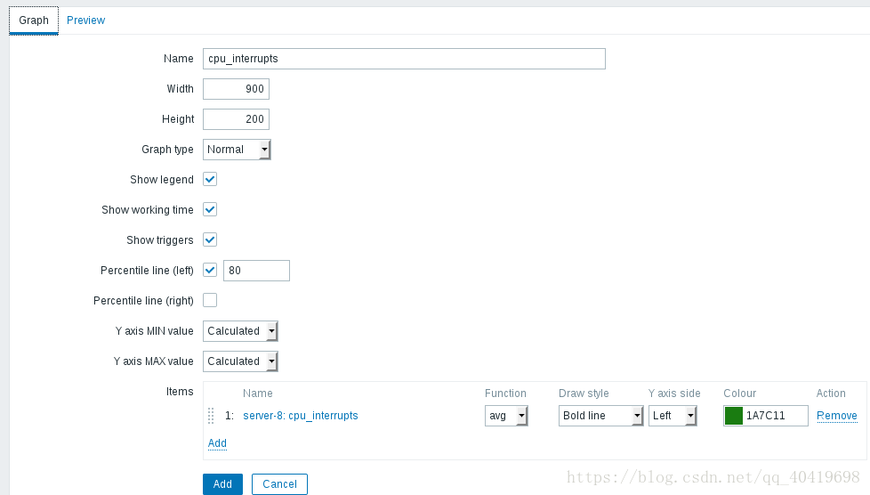Toggle the Show working time checkbox
Image resolution: width=870 pixels, height=495 pixels.
coord(210,209)
